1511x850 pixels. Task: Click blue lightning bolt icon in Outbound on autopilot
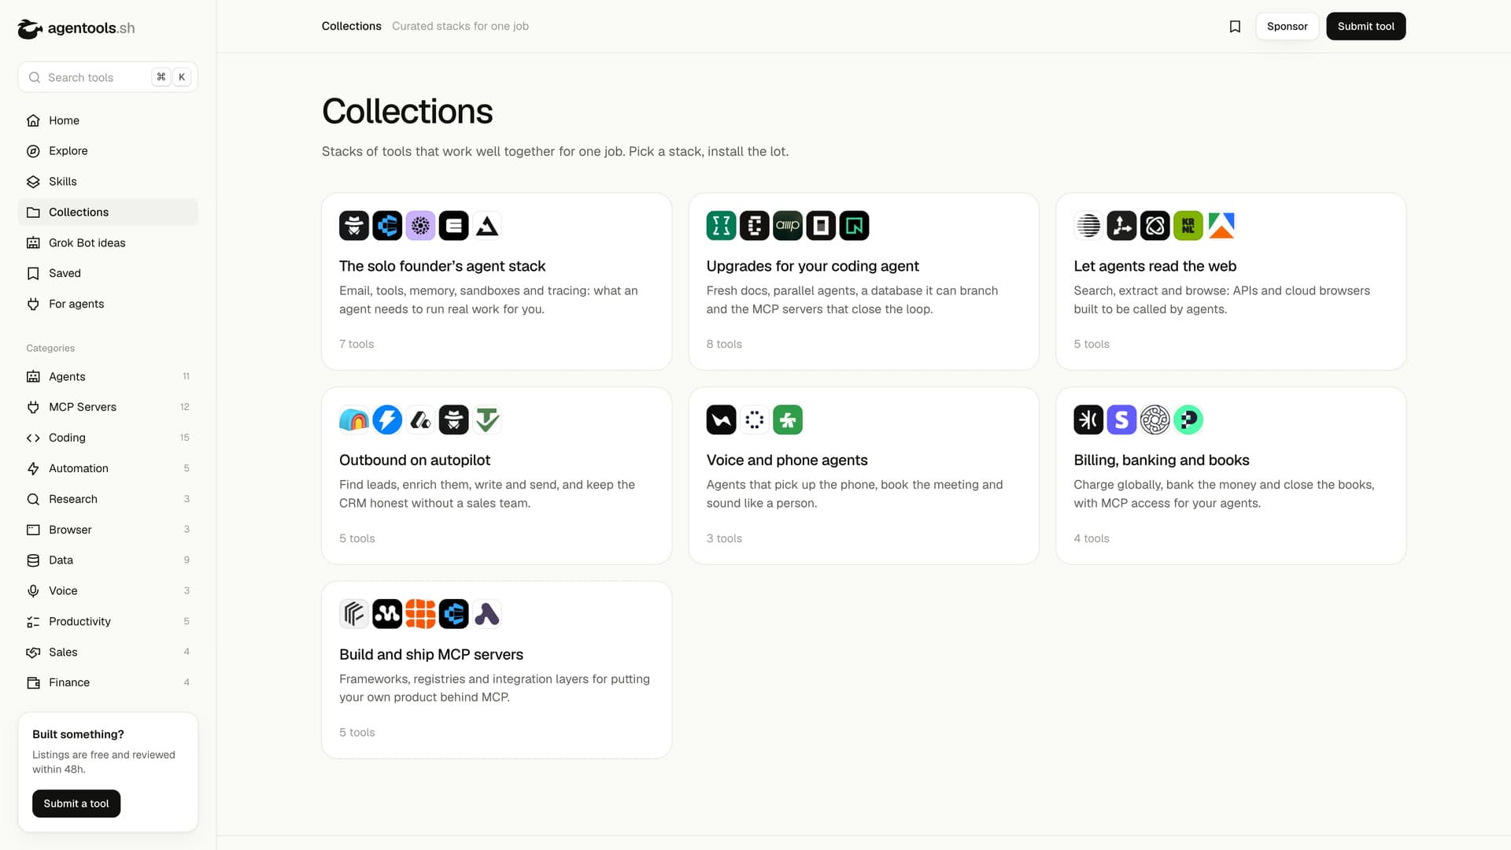tap(387, 419)
